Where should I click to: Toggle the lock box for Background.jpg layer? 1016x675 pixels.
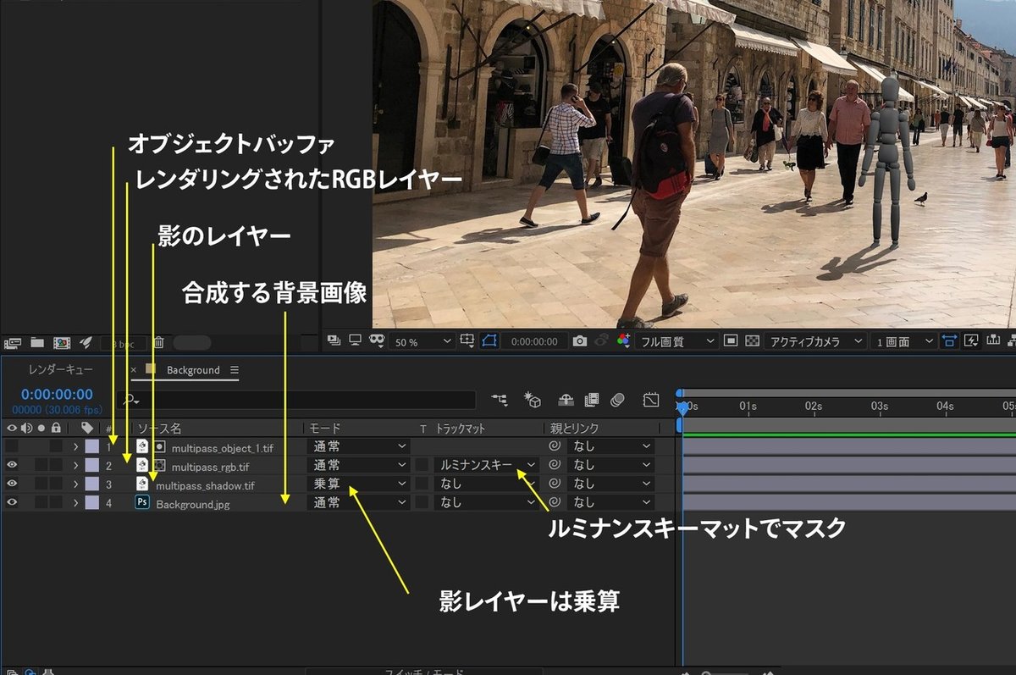tap(56, 502)
